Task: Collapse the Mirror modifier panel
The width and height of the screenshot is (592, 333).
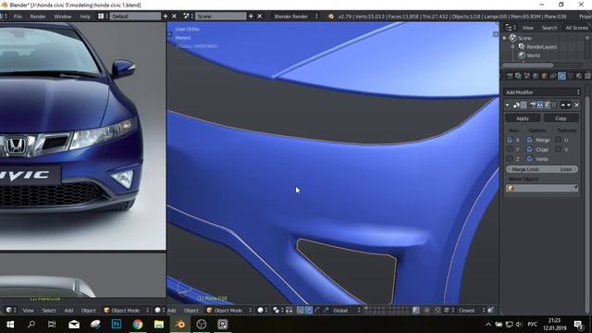Action: 508,105
